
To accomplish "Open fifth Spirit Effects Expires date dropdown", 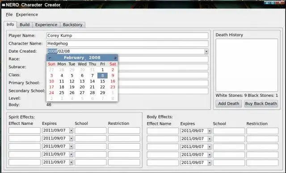I will tap(71, 162).
